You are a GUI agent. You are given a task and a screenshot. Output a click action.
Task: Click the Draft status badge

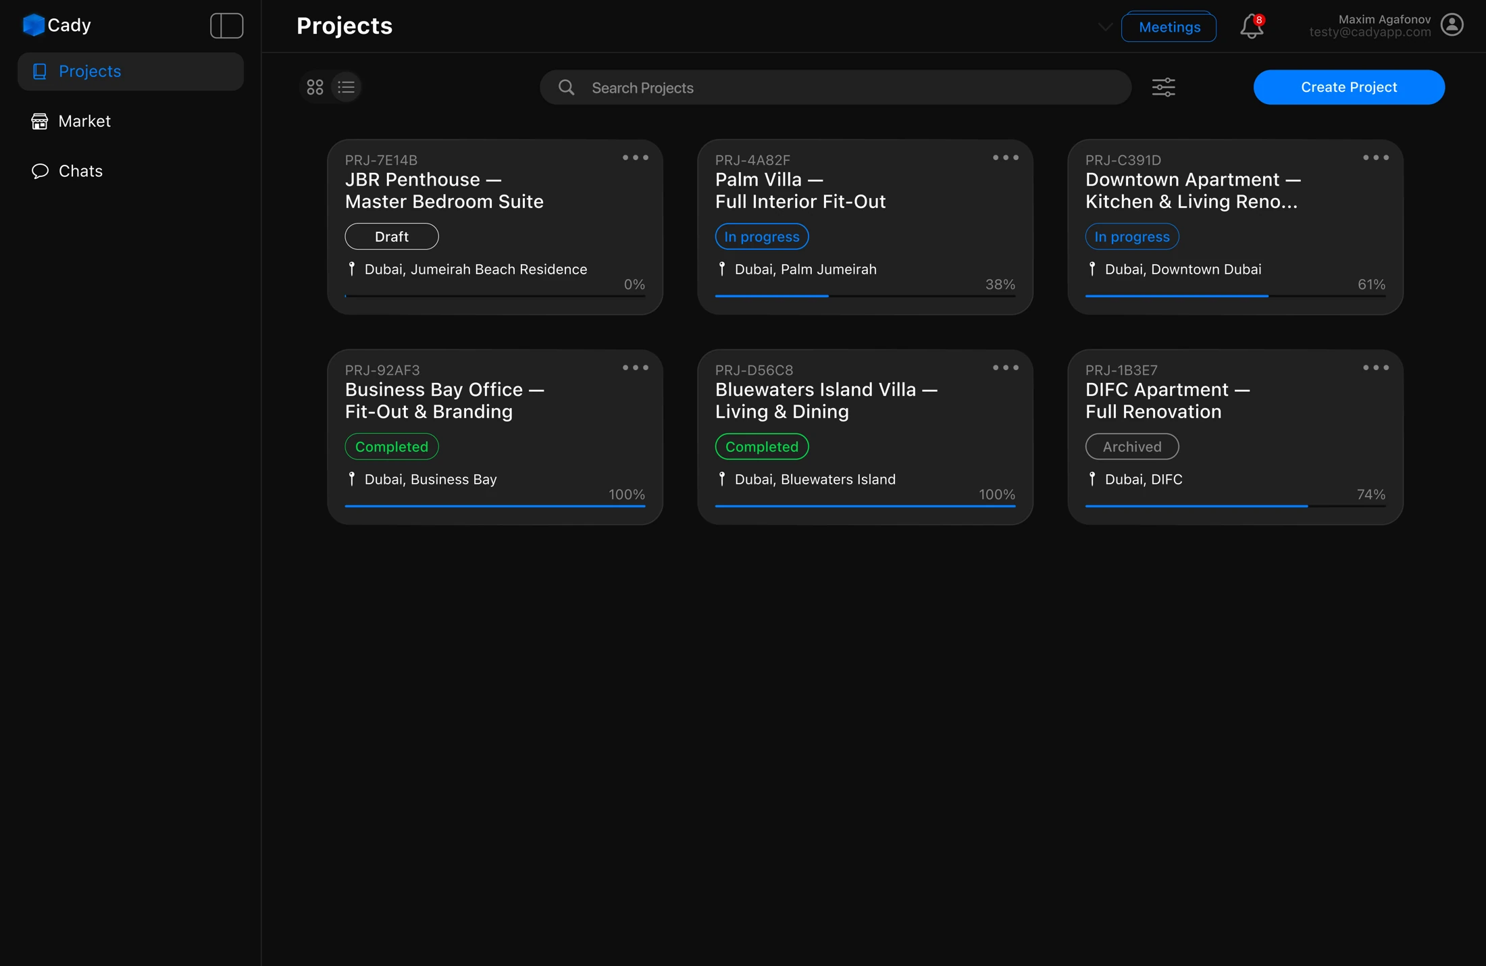(392, 236)
